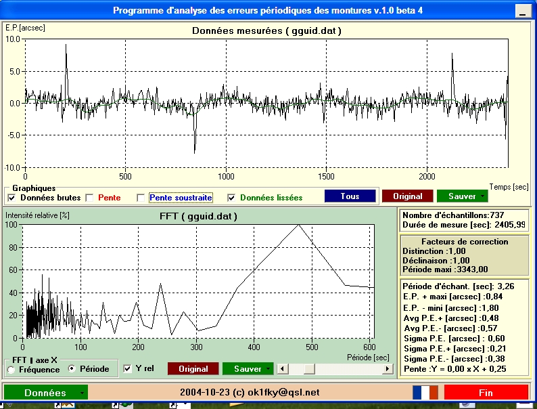This screenshot has width=537, height=409.
Task: Select the Fréquence radio button
Action: (x=11, y=370)
